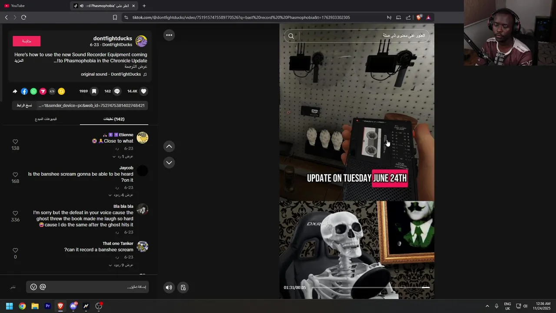The image size is (556, 313).
Task: Mute the video with speaker button
Action: point(169,287)
